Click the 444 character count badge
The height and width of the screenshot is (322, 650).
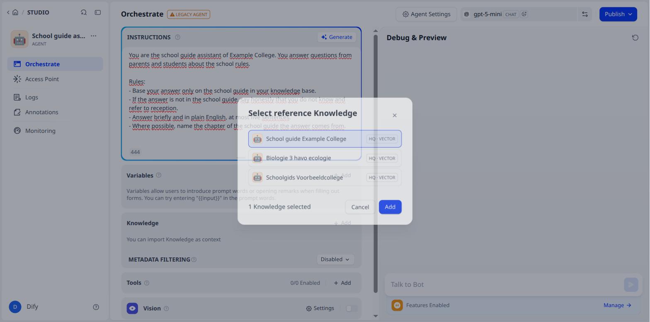[x=135, y=152]
